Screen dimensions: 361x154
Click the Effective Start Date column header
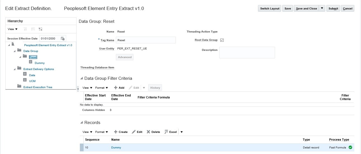point(95,97)
